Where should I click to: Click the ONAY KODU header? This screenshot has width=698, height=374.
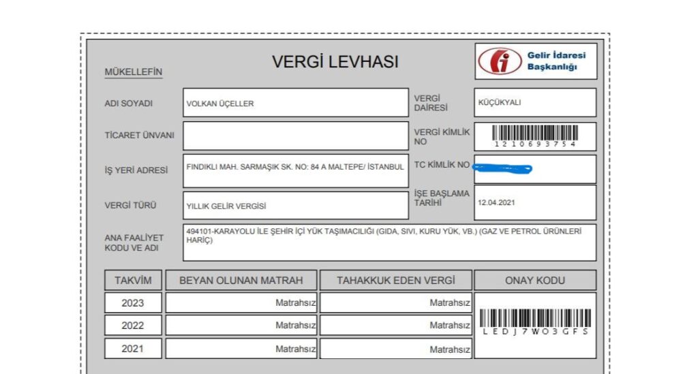535,280
